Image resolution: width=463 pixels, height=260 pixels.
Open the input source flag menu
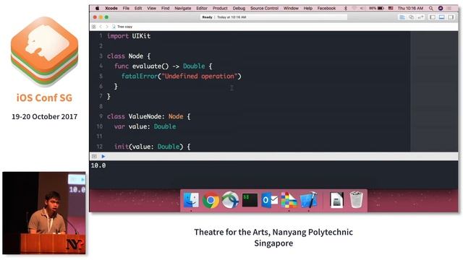pyautogui.click(x=391, y=8)
